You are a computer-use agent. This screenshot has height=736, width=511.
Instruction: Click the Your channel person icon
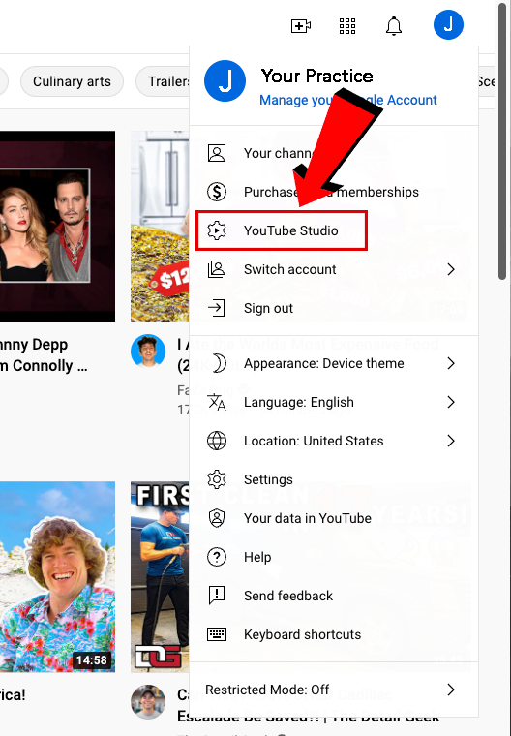click(217, 153)
